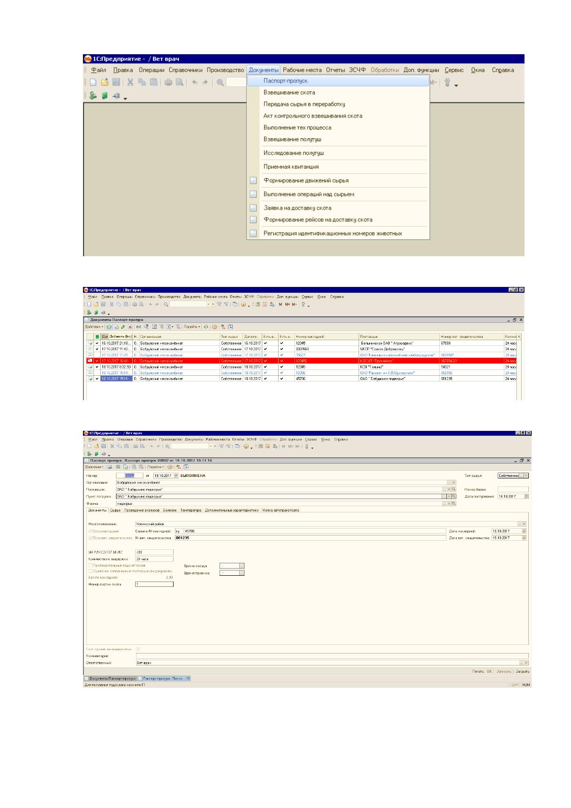Click the New document icon in top toolbar
The image size is (571, 808).
point(93,83)
